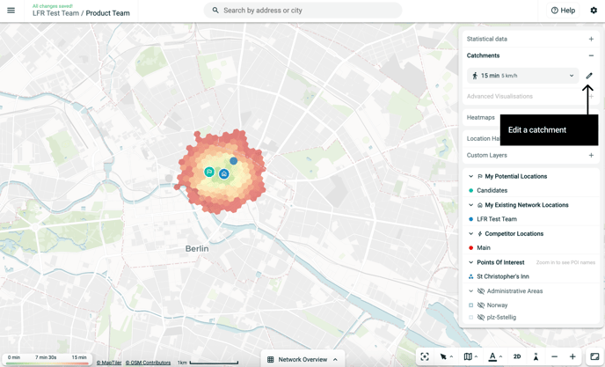Open the Product Team breadcrumb
This screenshot has height=367, width=605.
(x=107, y=13)
